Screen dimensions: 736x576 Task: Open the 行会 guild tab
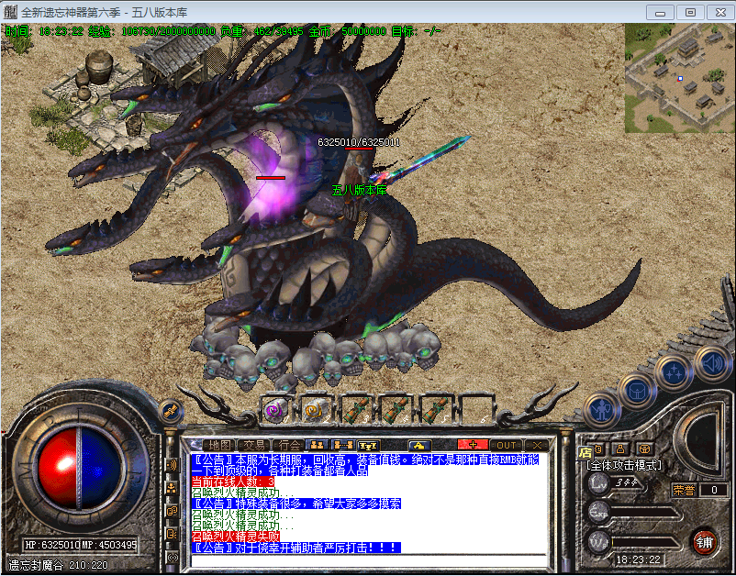[291, 445]
